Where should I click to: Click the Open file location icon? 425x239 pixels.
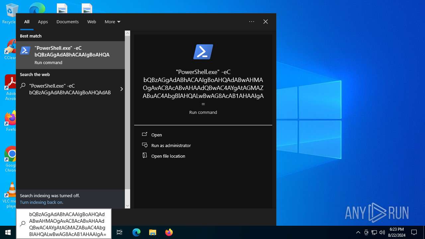[144, 156]
